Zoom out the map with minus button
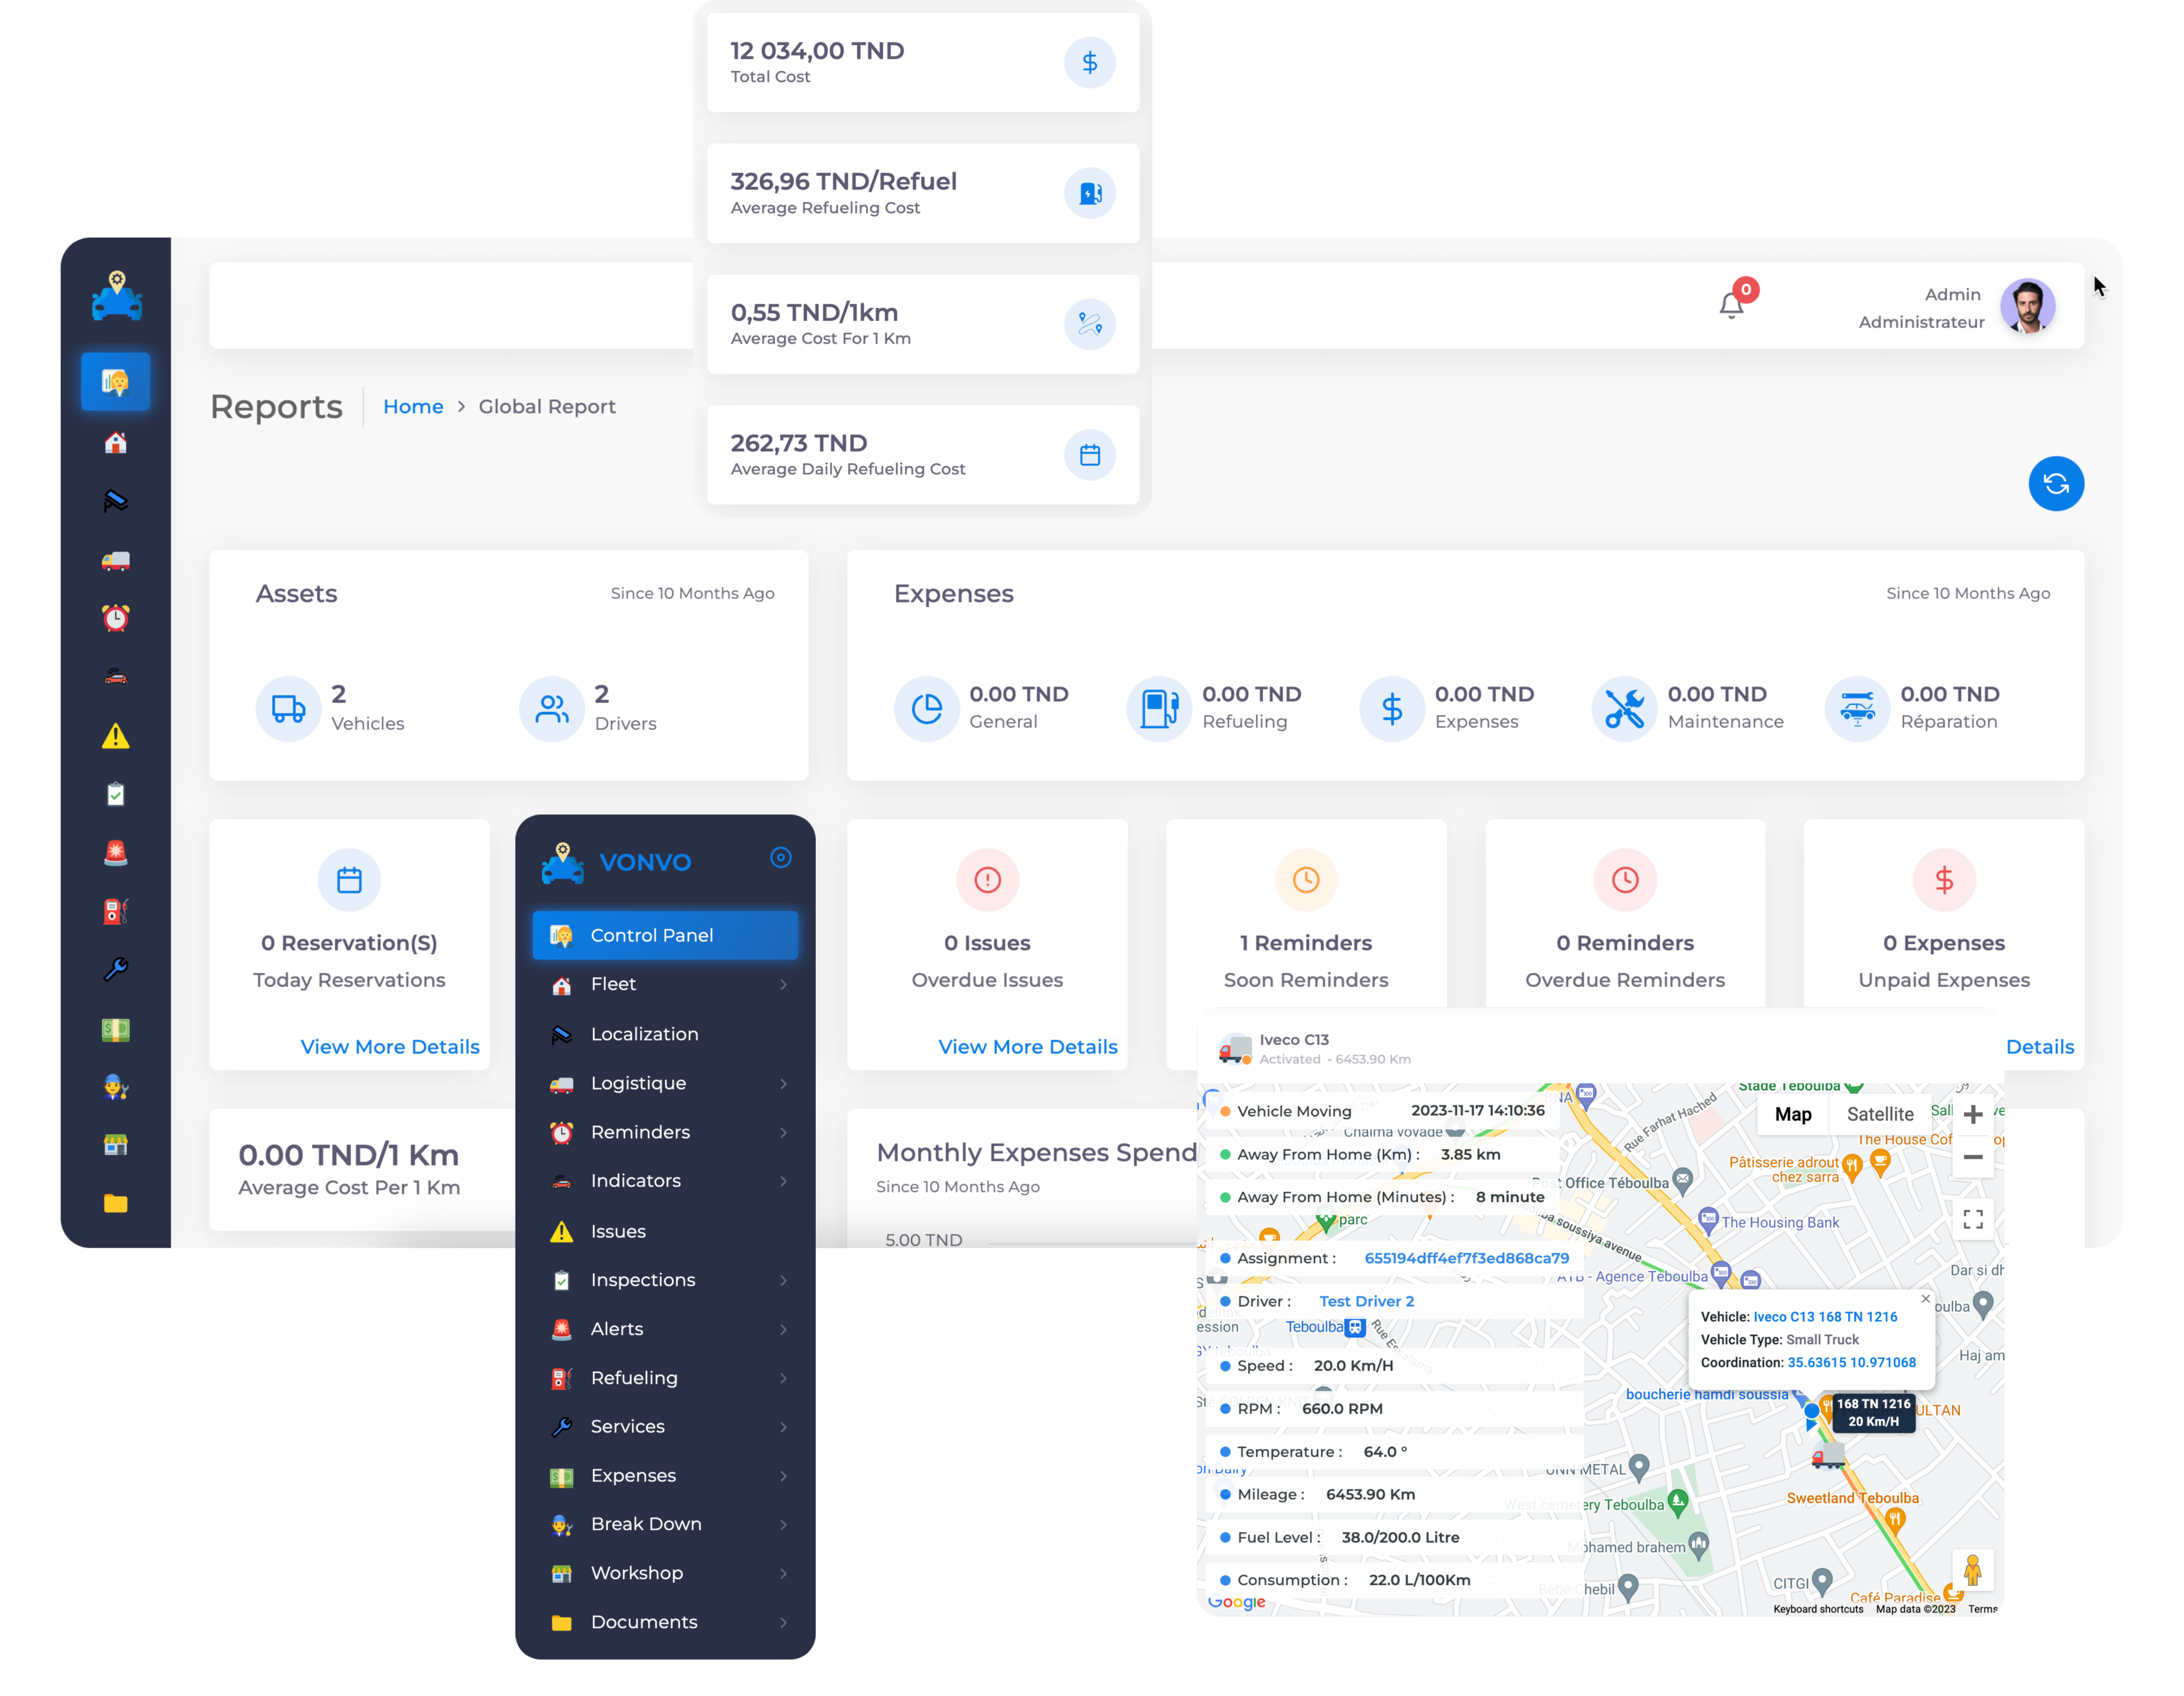The image size is (2184, 1696). click(1972, 1157)
